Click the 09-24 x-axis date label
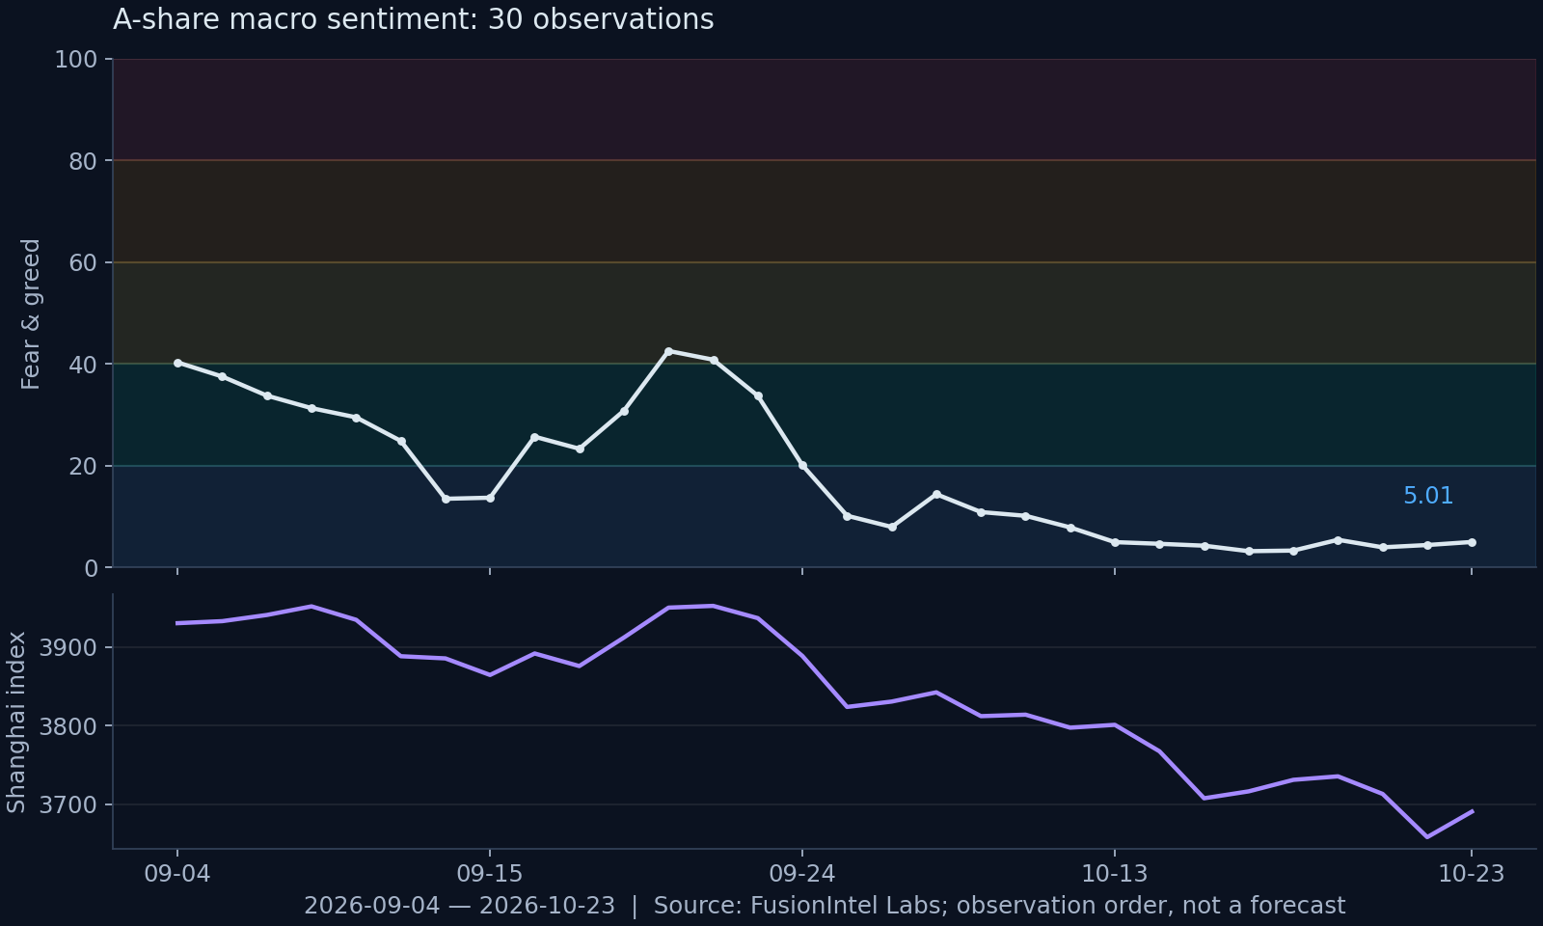The image size is (1543, 926). click(x=802, y=874)
